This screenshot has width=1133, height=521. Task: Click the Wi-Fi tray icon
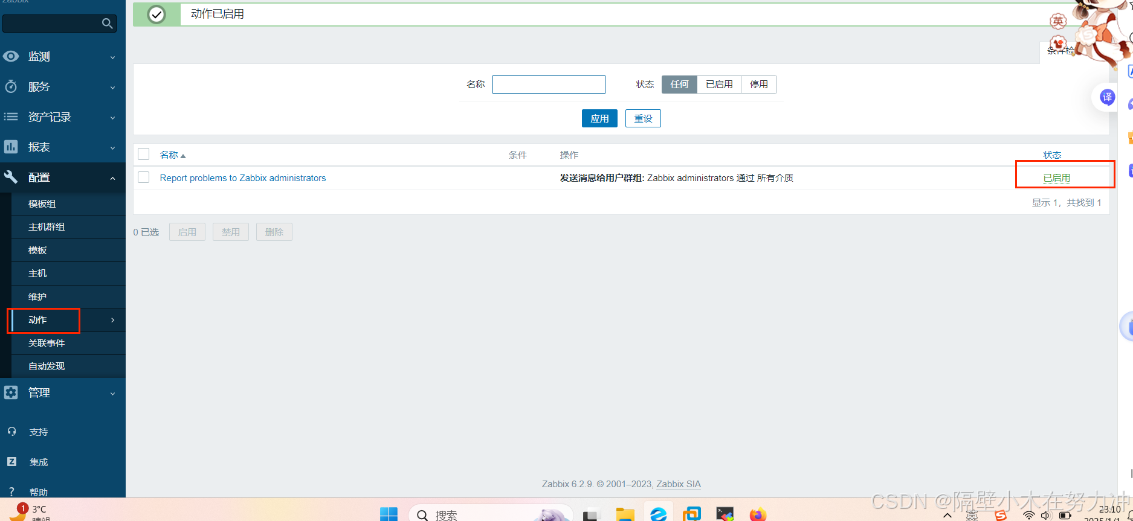1028,516
